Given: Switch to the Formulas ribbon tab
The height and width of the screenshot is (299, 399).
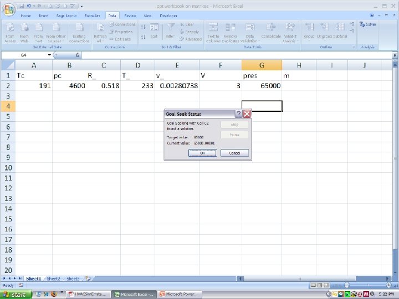Looking at the screenshot, I should pos(92,16).
